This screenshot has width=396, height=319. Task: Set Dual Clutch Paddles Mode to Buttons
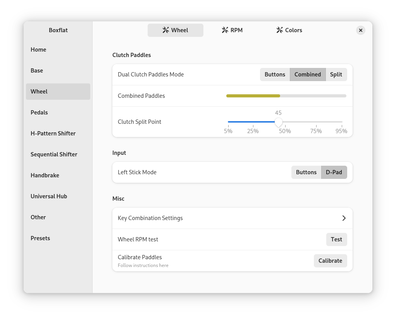tap(275, 75)
